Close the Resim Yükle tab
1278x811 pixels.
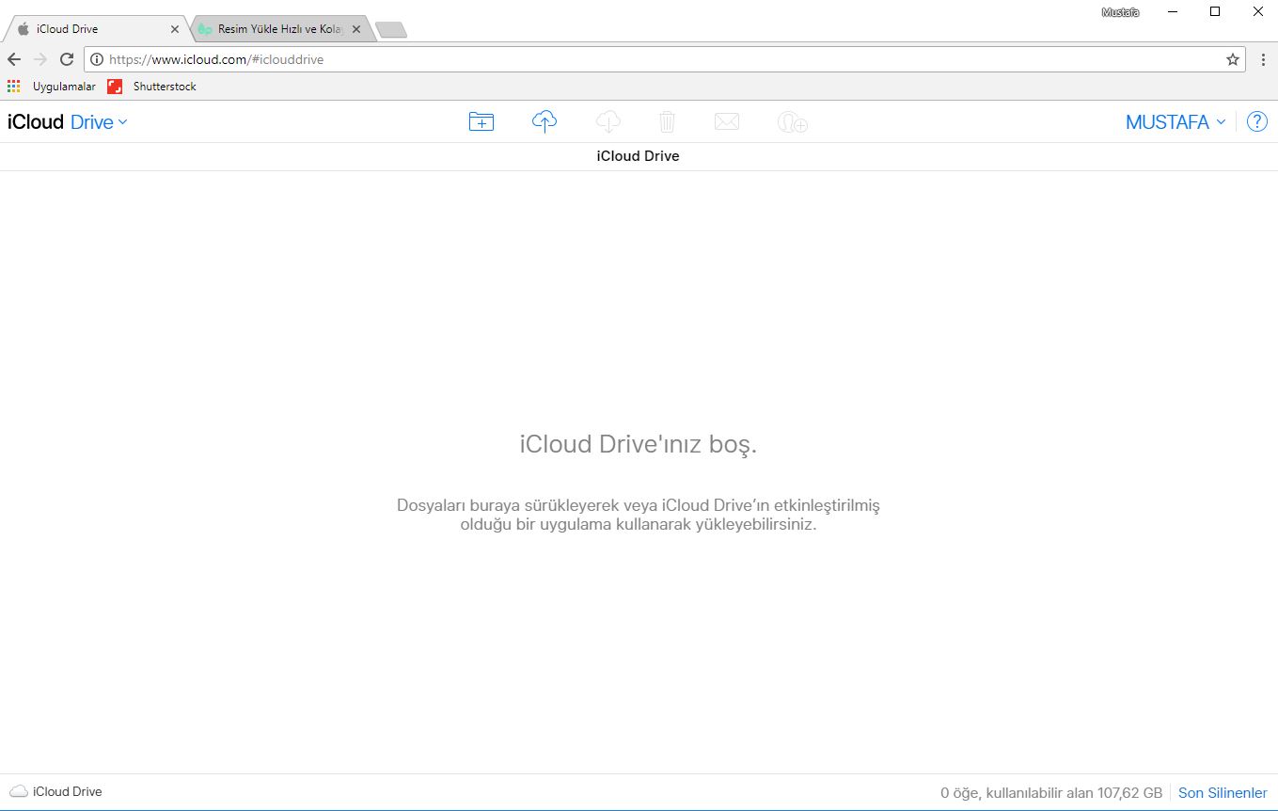pyautogui.click(x=356, y=29)
